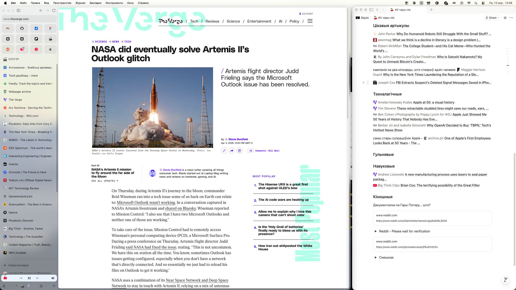516x290 pixels.
Task: Open the downloads icon in the sidebar footer
Action: tap(4, 286)
